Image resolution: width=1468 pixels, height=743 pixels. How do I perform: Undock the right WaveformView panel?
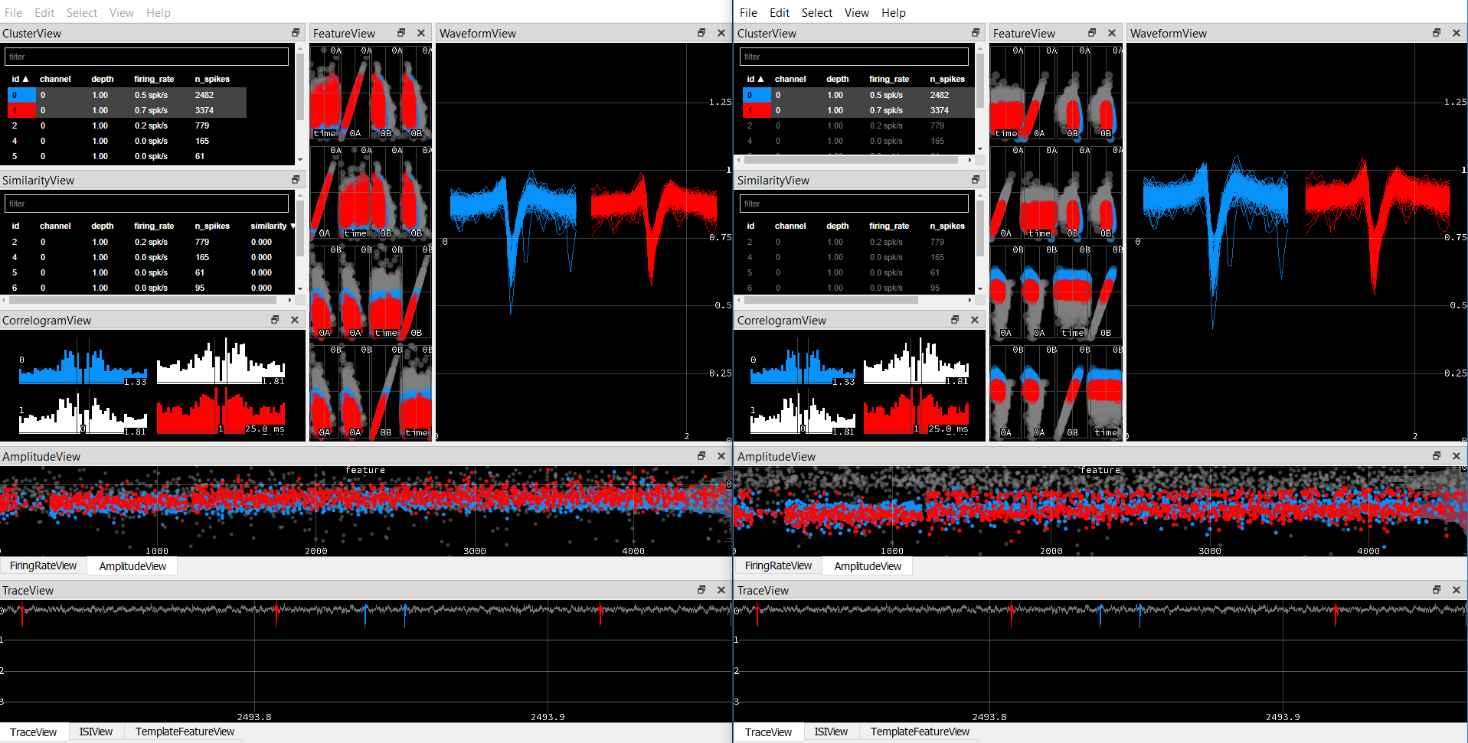click(1437, 32)
